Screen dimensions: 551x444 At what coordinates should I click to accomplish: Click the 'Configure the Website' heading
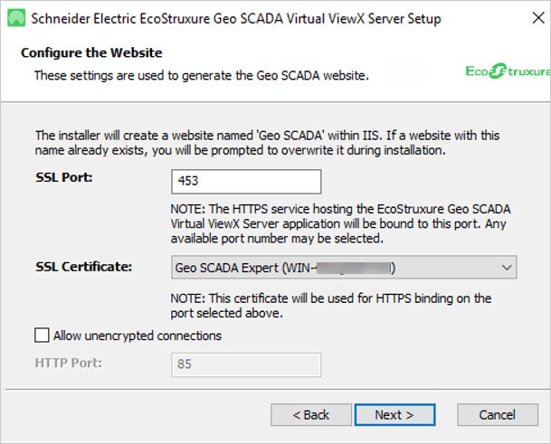91,53
